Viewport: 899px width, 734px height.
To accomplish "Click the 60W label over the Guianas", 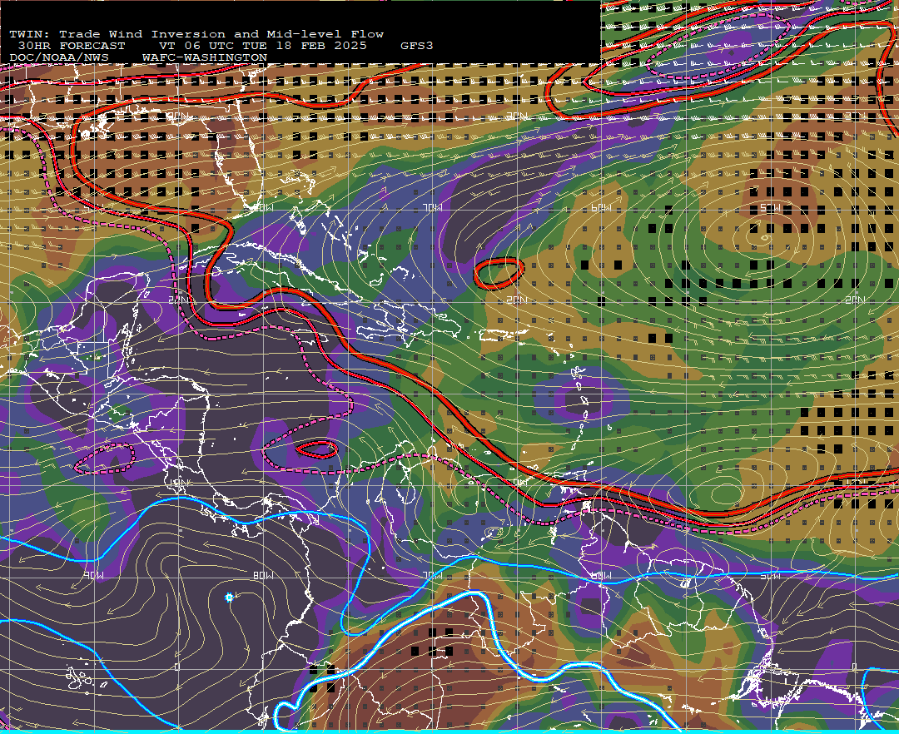I will coord(602,575).
